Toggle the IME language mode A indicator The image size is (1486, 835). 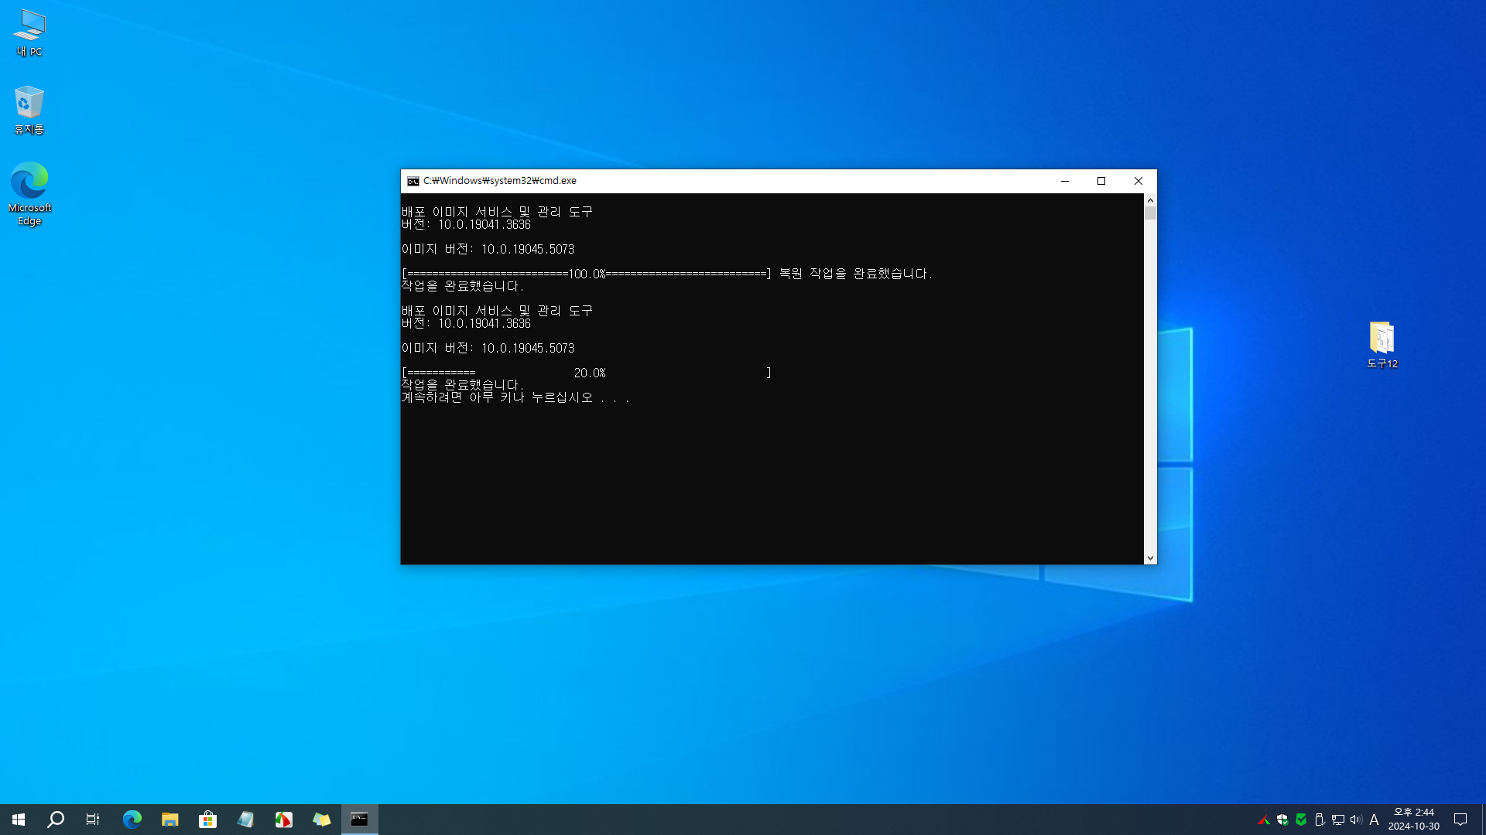[1375, 820]
